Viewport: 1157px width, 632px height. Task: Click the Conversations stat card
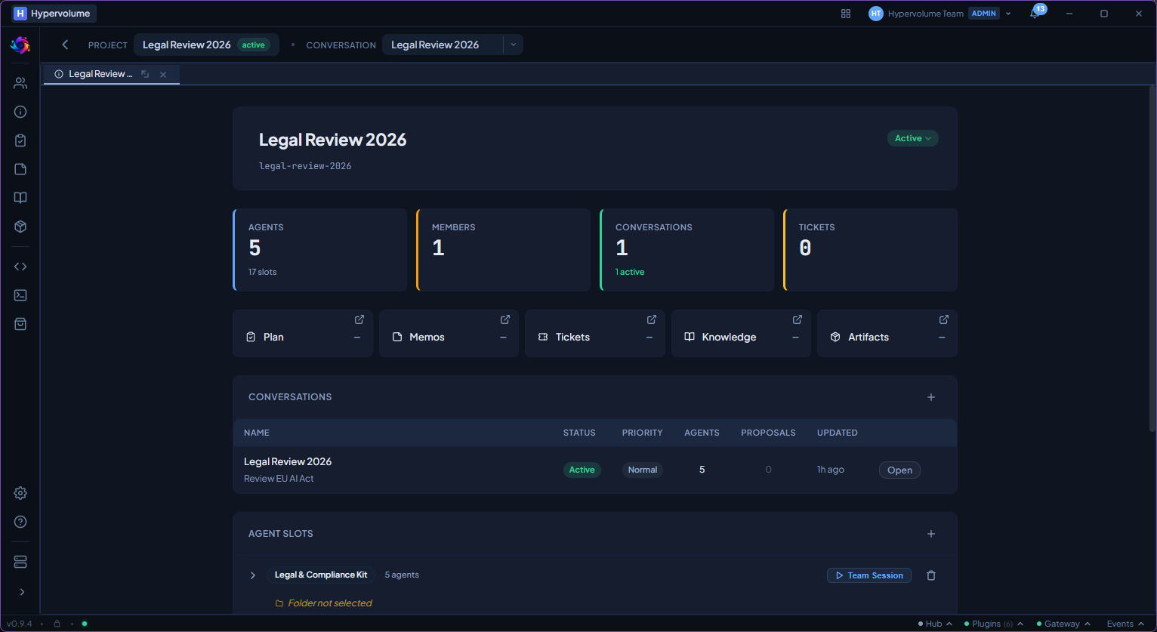(687, 250)
